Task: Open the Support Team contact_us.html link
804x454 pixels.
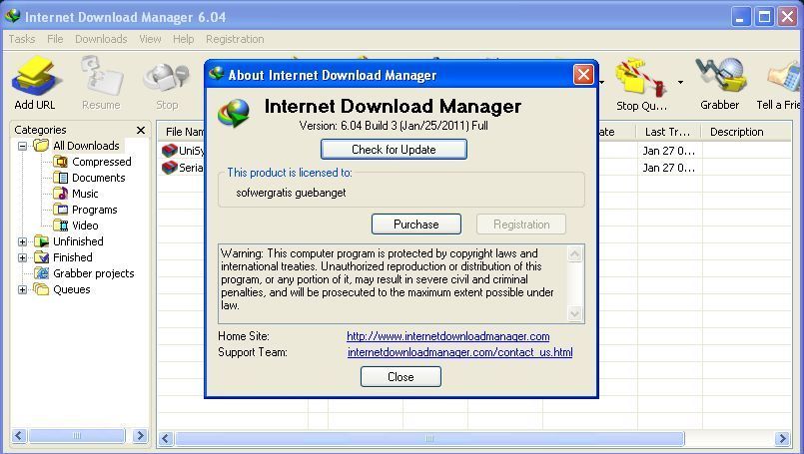Action: point(460,352)
